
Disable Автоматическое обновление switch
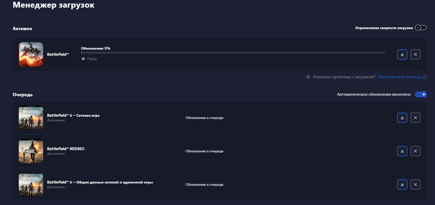coord(421,94)
